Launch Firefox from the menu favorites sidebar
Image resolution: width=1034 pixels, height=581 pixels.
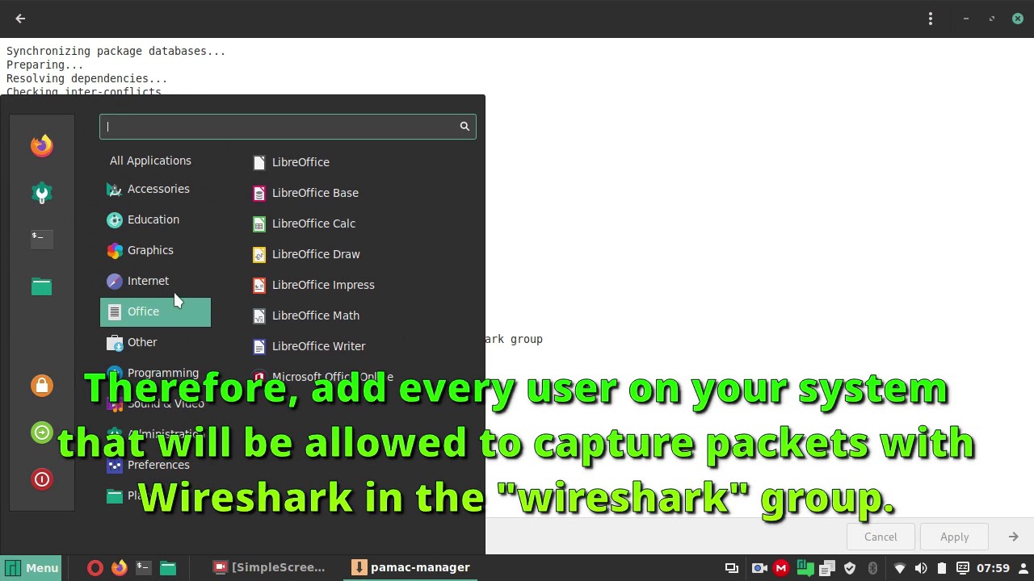pyautogui.click(x=42, y=145)
